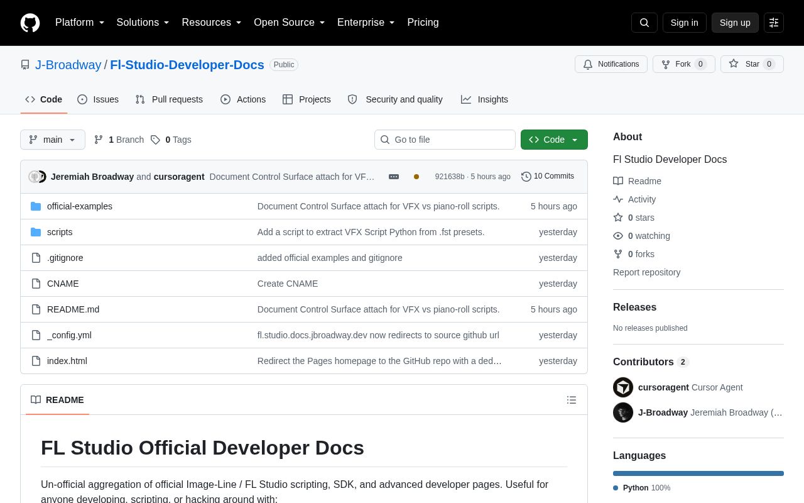Screen dimensions: 804x503
Task: Jump to Readme from About sidebar
Action: (637, 181)
